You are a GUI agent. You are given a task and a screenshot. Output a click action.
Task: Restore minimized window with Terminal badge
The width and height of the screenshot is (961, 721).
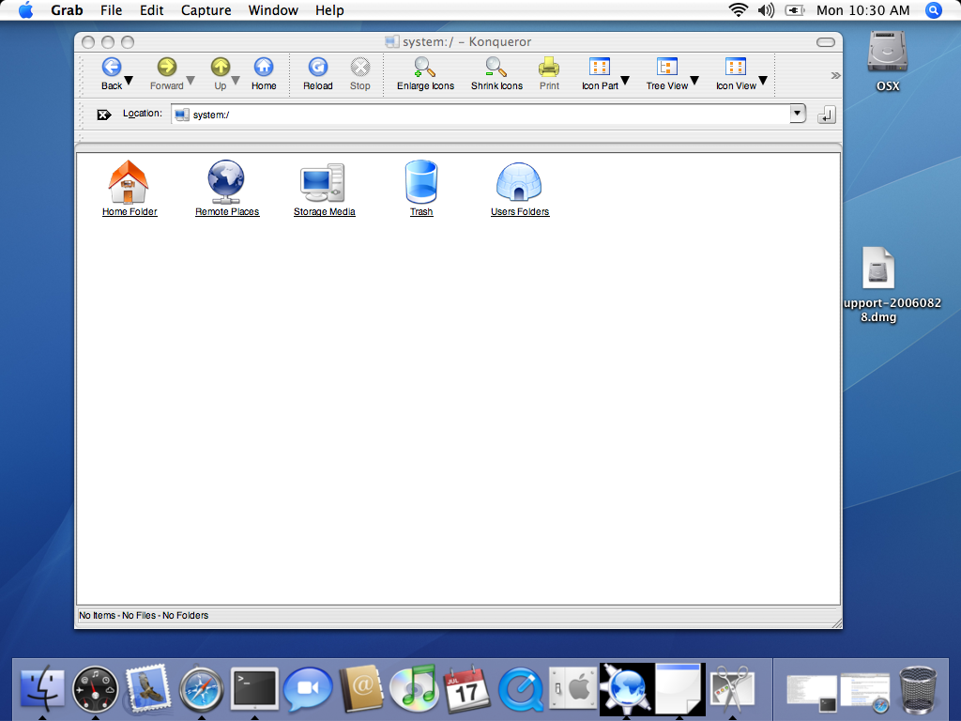(812, 692)
